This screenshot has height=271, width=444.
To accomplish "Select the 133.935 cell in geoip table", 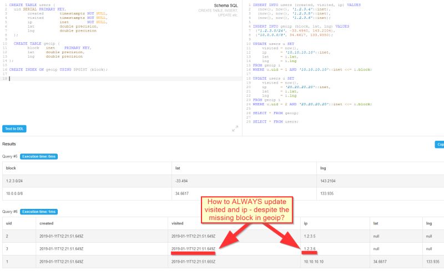I will point(380,194).
